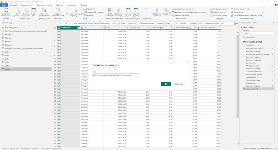Open Засоби аналізу тексту
Viewport: 278px width, 150px height.
click(x=241, y=9)
